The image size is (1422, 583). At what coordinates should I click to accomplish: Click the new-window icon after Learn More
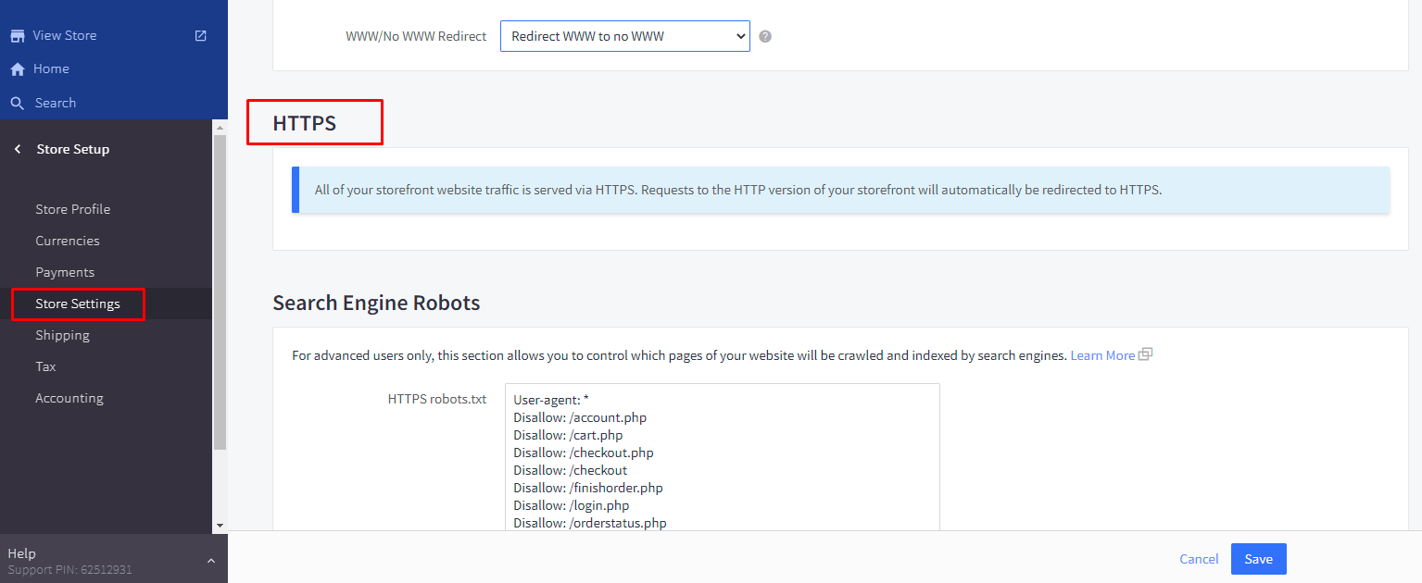tap(1146, 355)
